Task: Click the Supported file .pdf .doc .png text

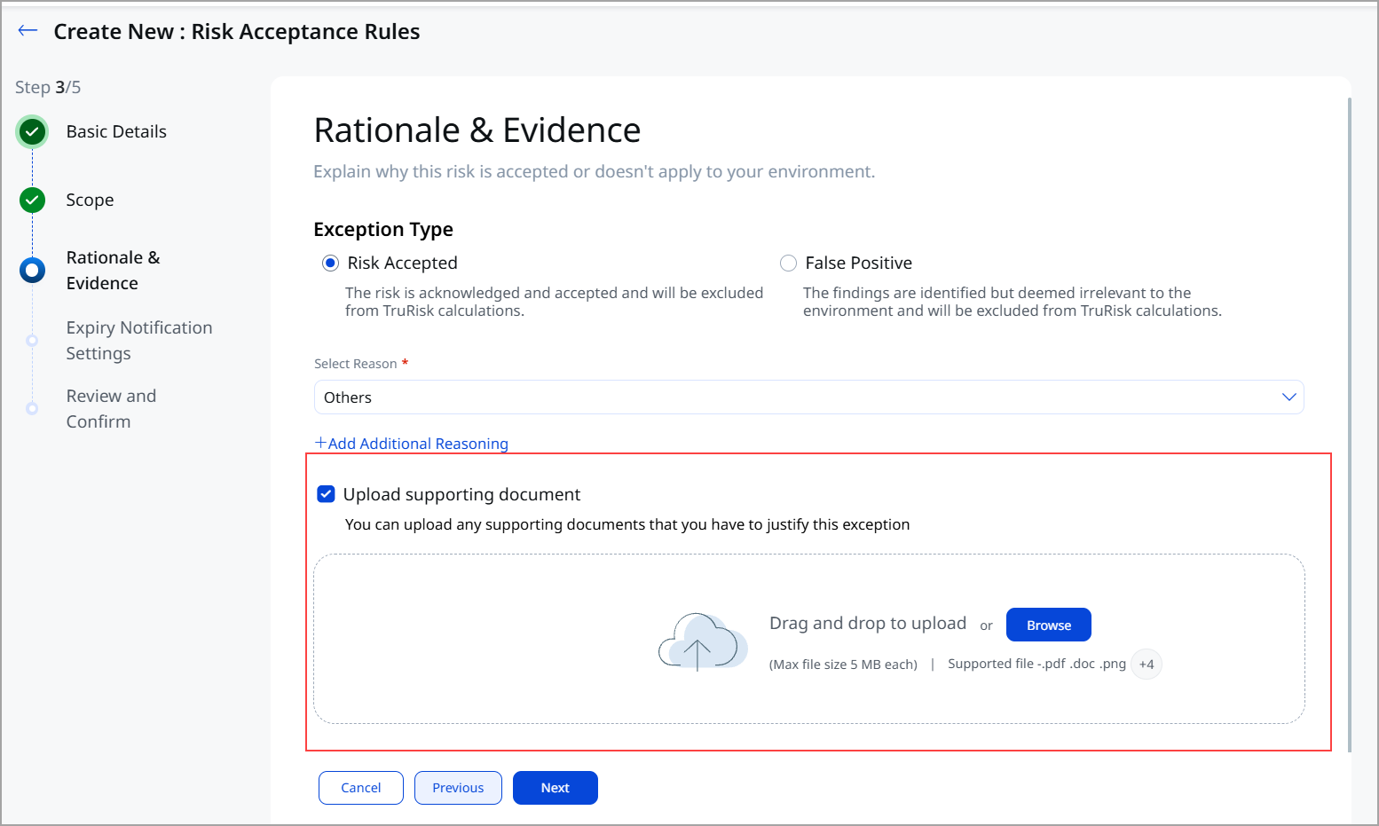Action: coord(1036,664)
